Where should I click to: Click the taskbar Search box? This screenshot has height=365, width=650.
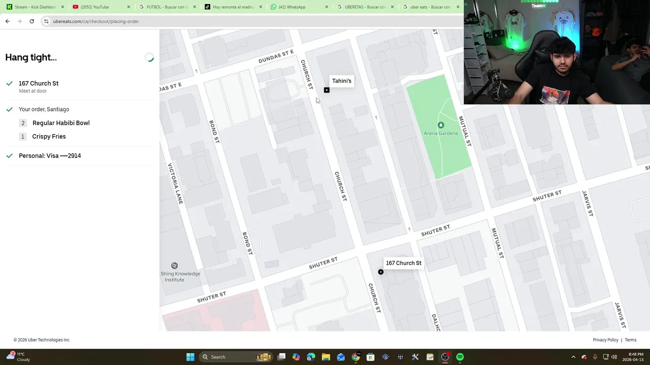236,357
